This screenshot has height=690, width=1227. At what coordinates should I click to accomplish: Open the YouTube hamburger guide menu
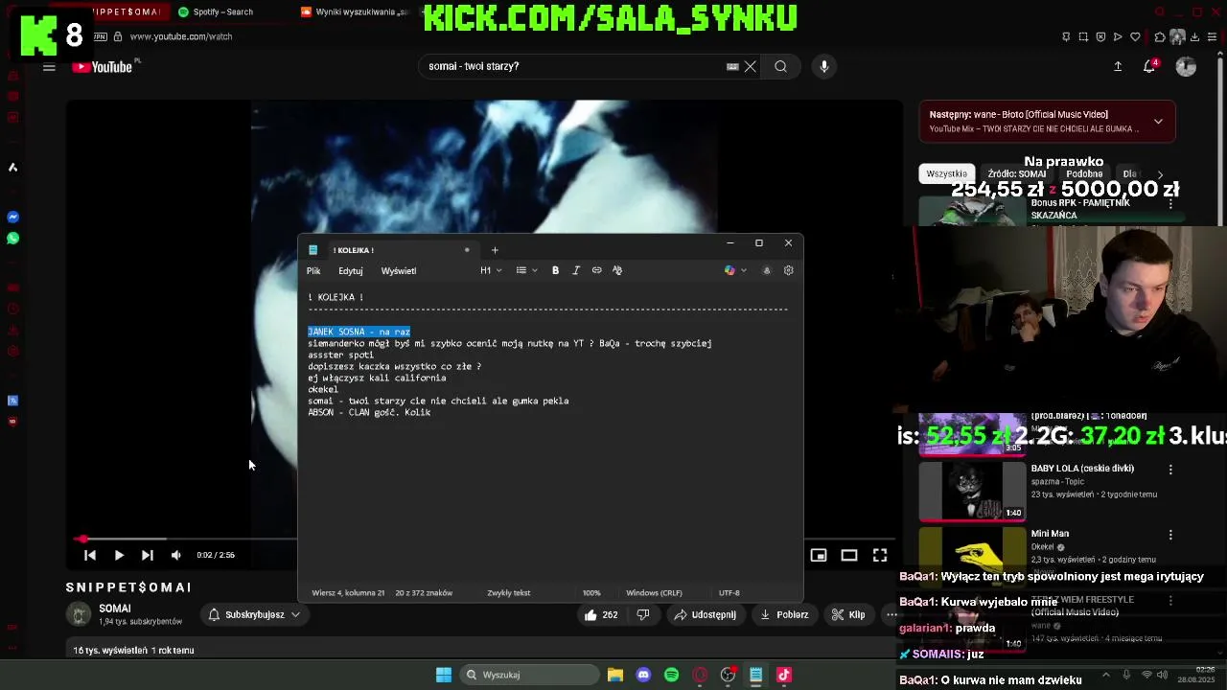click(x=49, y=67)
